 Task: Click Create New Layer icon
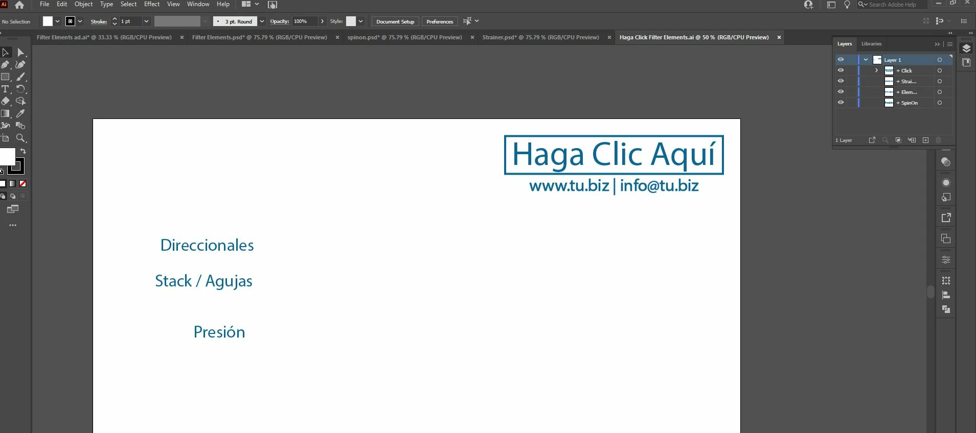point(925,140)
